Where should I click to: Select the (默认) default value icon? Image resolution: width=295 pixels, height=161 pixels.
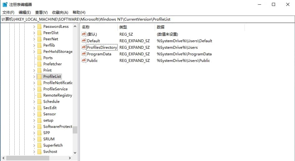tap(84, 34)
